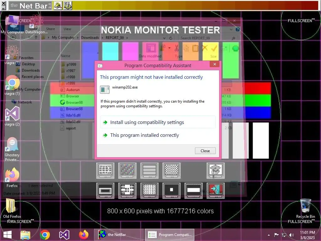Sort files by the Name column header
The image size is (321, 241).
(x=65, y=56)
